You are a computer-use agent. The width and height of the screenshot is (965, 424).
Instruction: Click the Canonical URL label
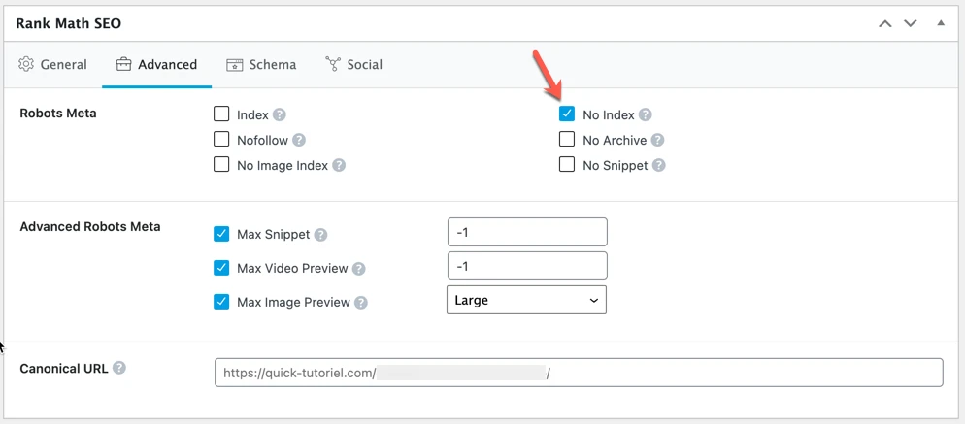[64, 369]
